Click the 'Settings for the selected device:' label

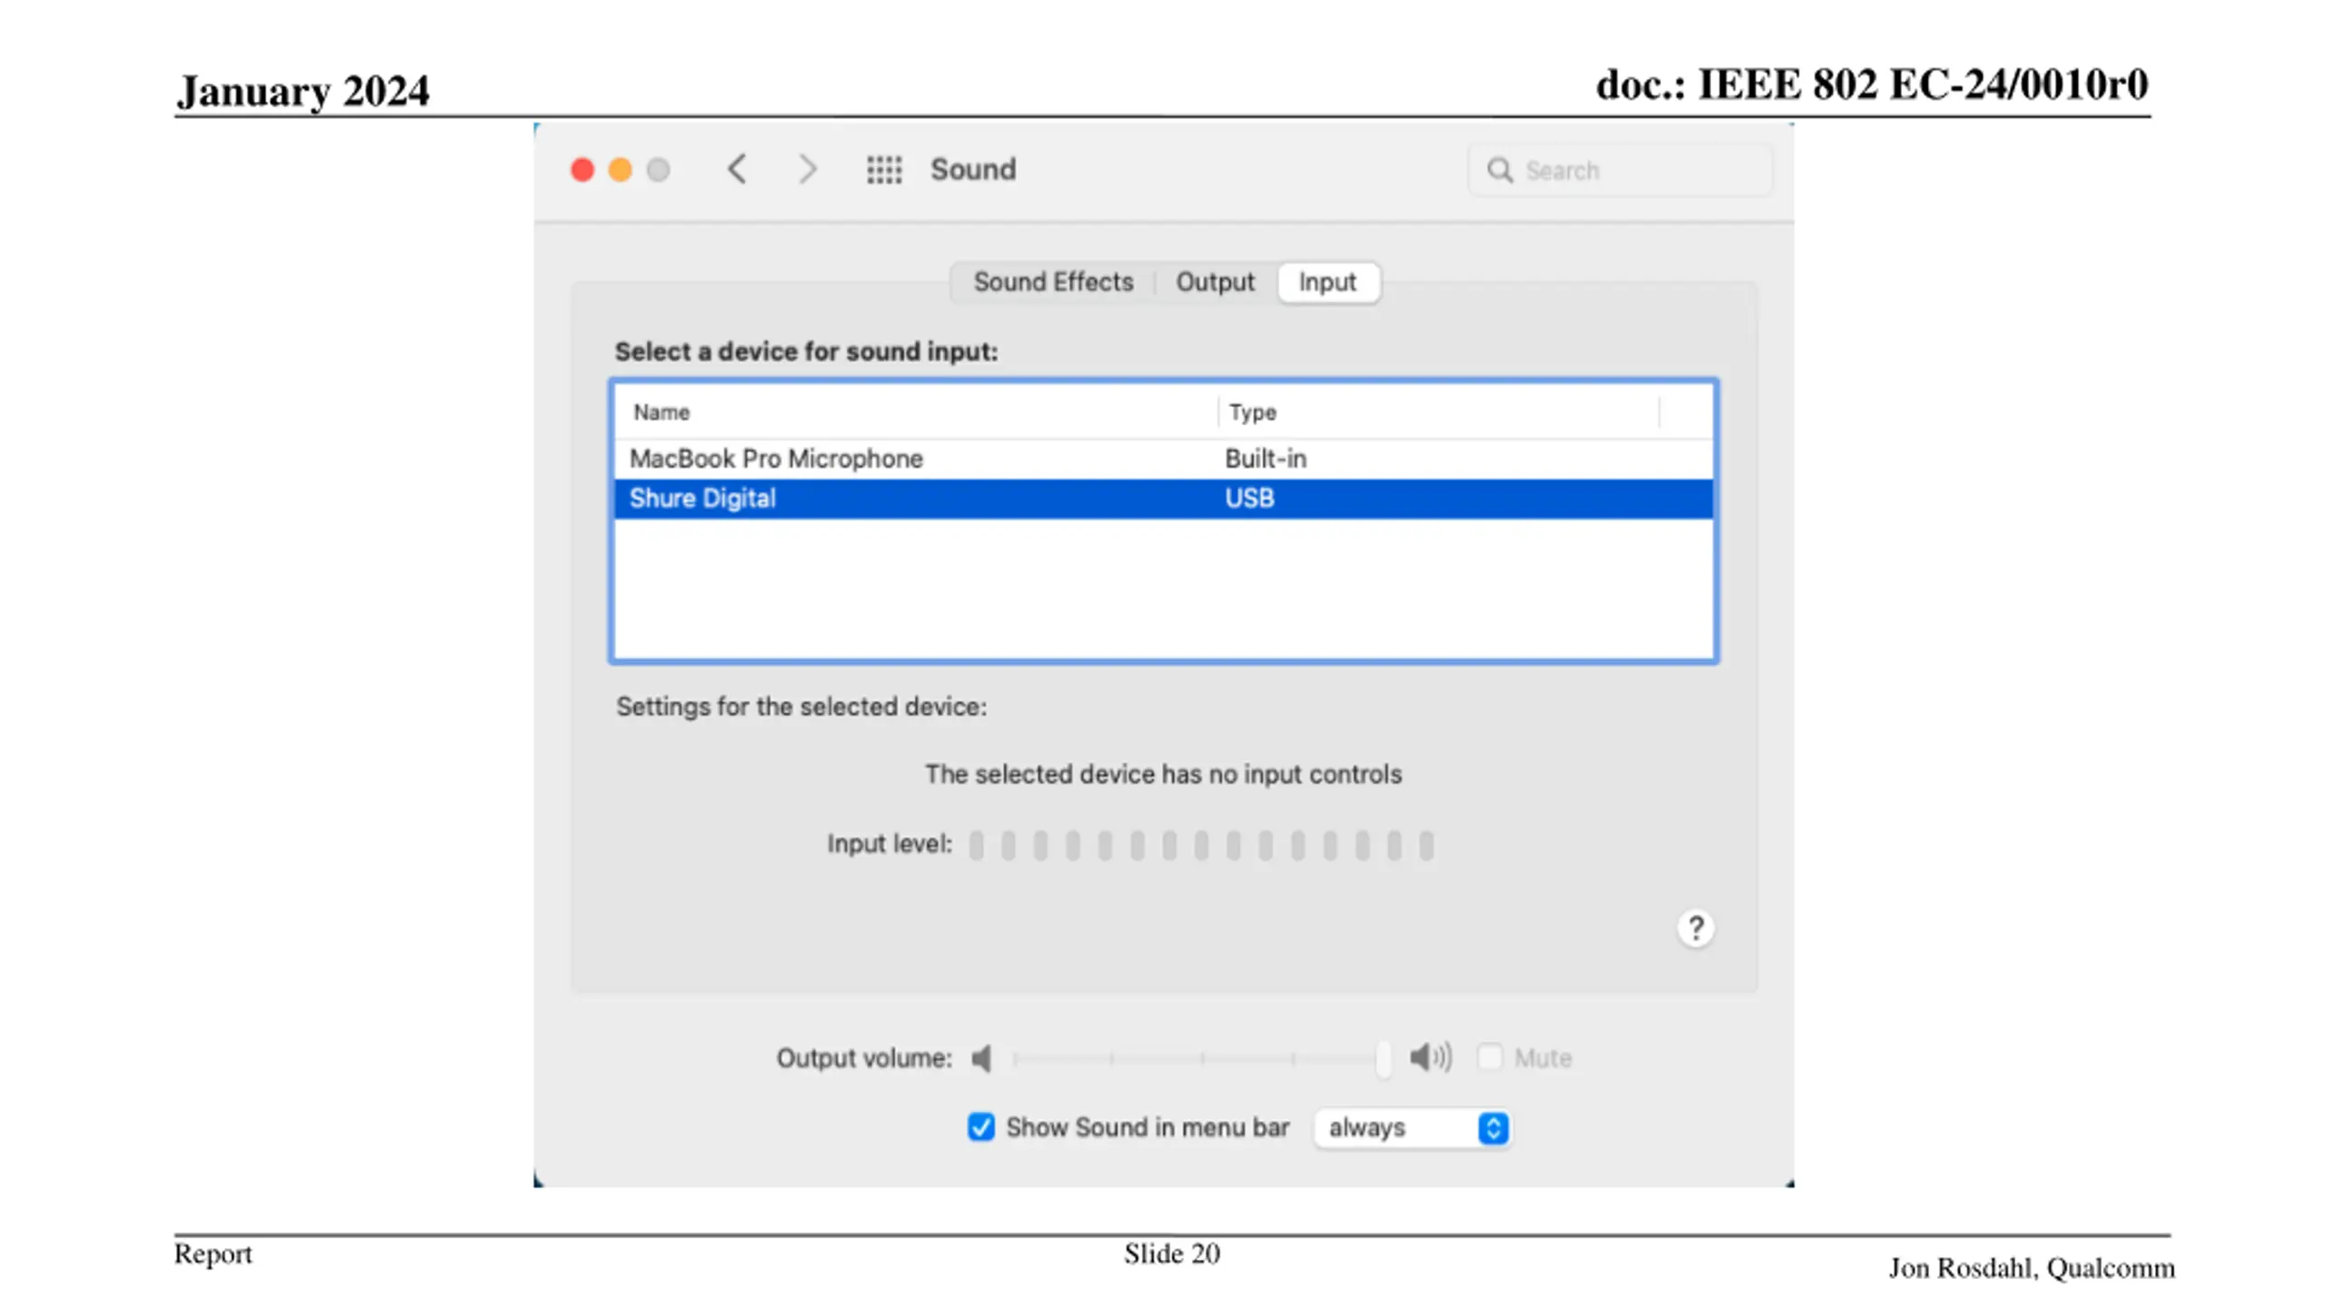point(801,707)
